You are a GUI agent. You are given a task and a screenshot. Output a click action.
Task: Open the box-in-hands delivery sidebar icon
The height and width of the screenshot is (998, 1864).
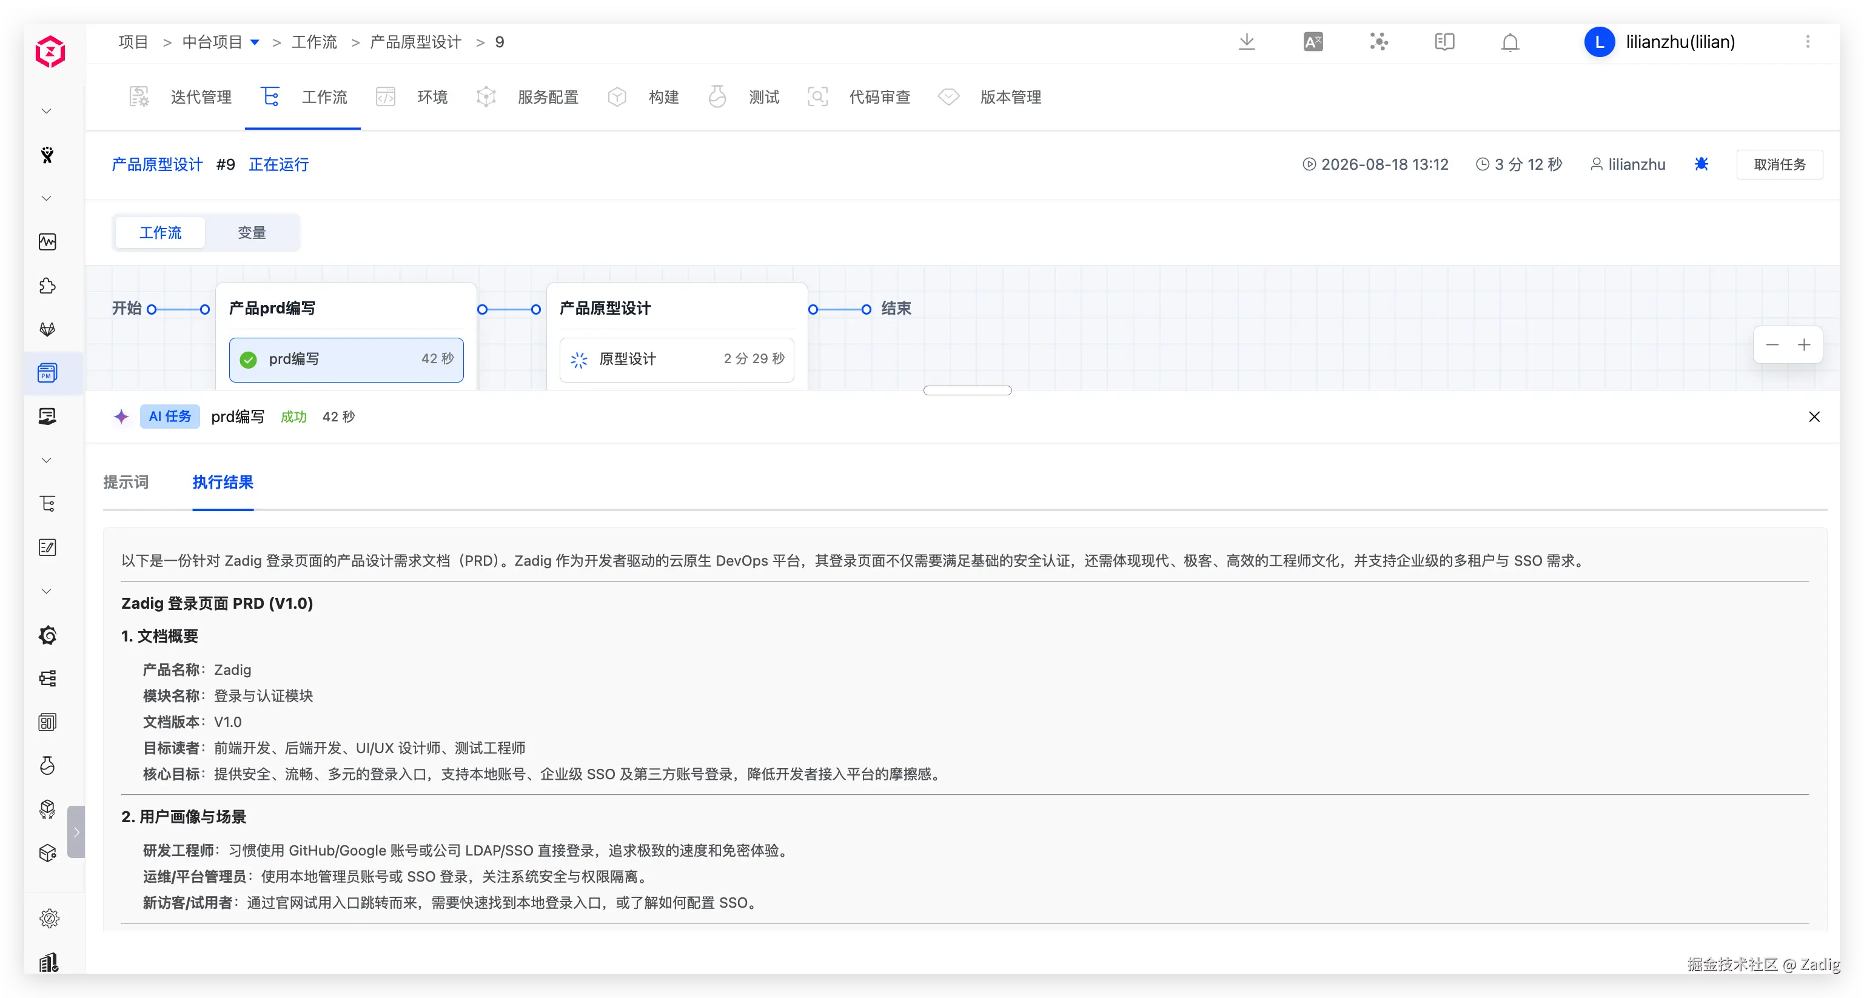[48, 809]
